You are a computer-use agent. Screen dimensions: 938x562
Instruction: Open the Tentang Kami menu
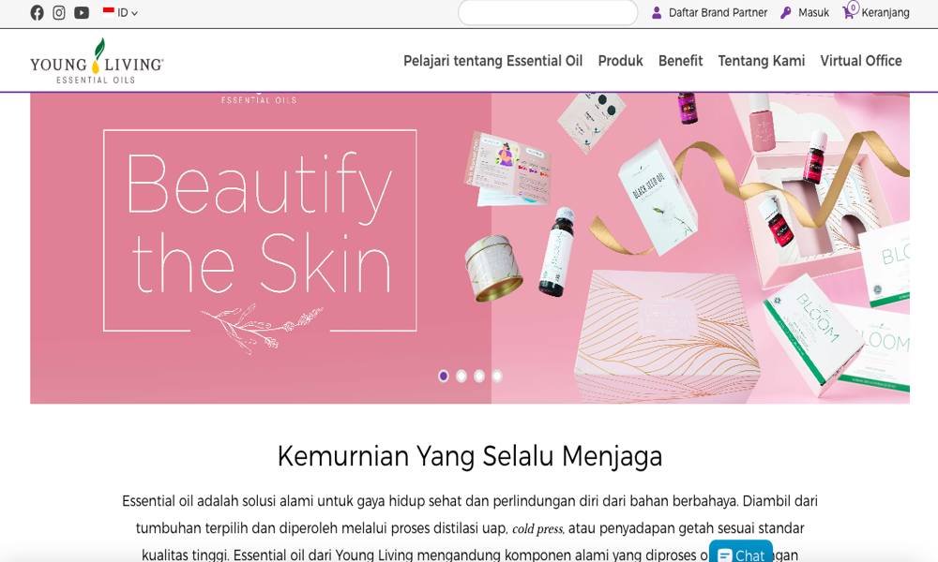[x=762, y=61]
